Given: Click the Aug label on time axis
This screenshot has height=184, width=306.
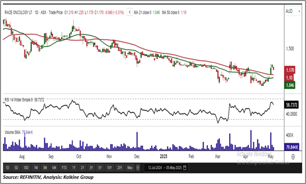Looking at the screenshot, I should pos(22,157).
